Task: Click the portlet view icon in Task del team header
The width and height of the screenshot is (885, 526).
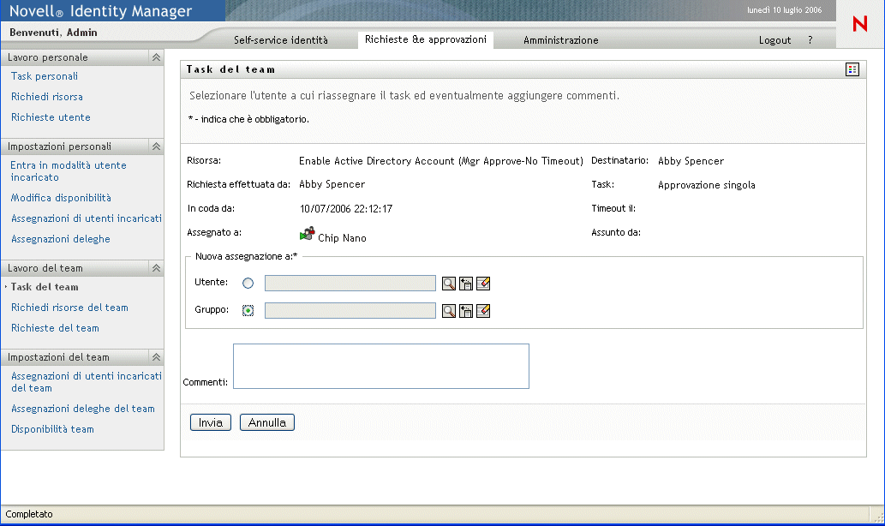Action: coord(852,69)
